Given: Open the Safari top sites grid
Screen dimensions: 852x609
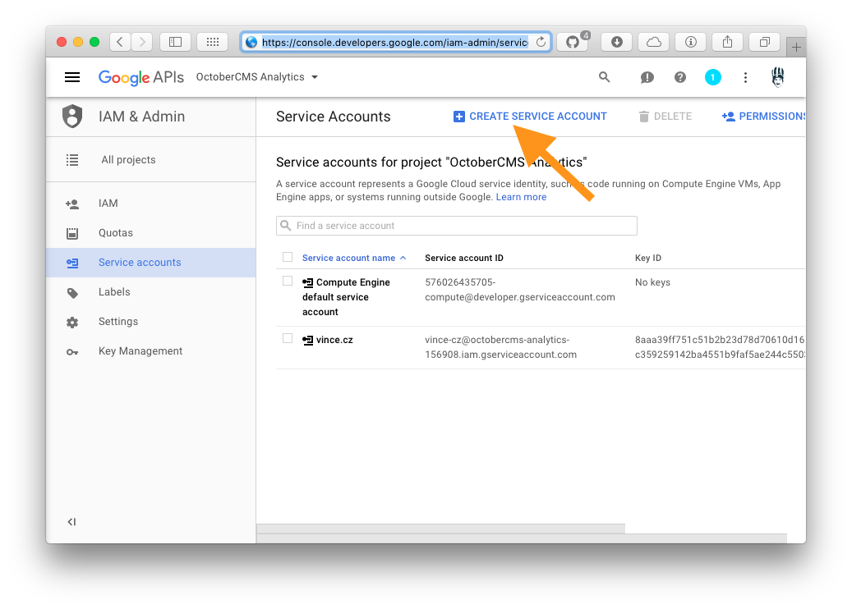Looking at the screenshot, I should pyautogui.click(x=213, y=42).
